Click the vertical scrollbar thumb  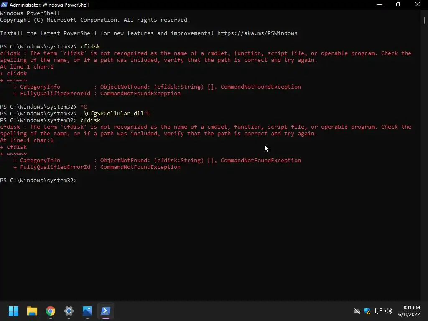tap(425, 20)
